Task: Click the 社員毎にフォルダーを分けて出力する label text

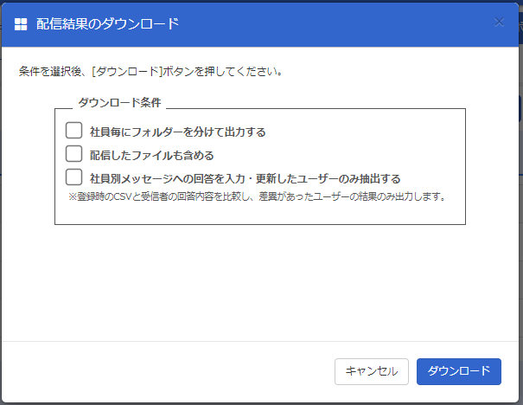Action: [177, 132]
